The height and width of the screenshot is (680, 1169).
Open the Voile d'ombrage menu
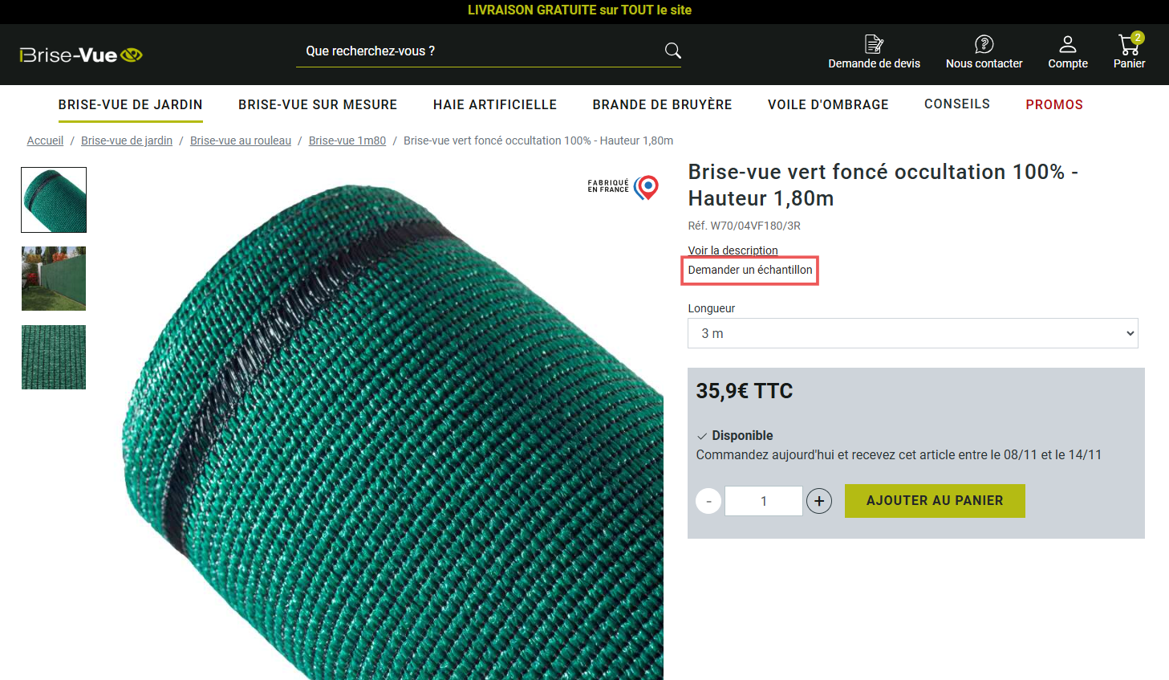[x=828, y=104]
